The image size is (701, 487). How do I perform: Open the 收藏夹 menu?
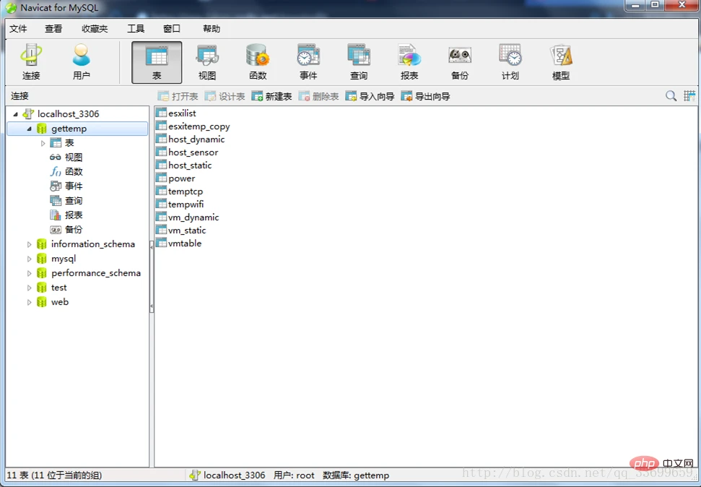[x=95, y=29]
